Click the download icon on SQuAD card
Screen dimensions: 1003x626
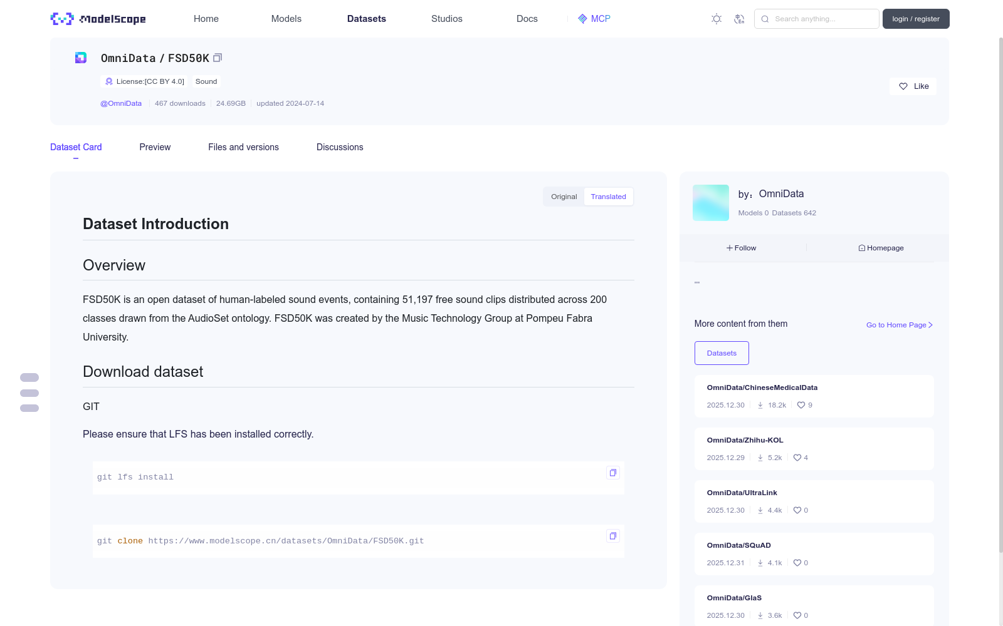click(x=760, y=563)
